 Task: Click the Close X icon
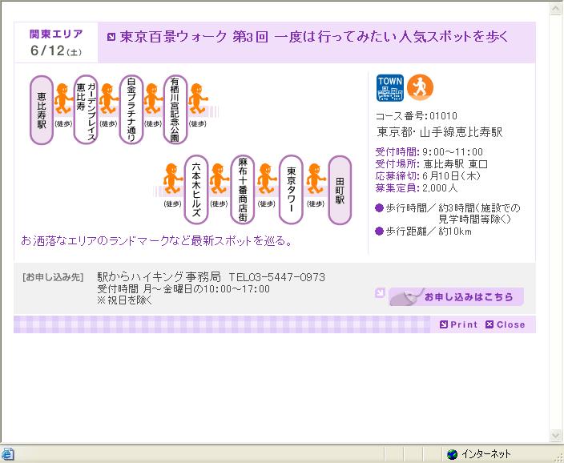coord(489,324)
